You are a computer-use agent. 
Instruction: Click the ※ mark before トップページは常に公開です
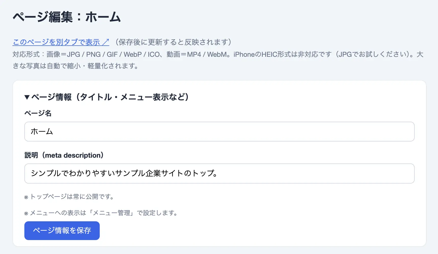click(26, 197)
